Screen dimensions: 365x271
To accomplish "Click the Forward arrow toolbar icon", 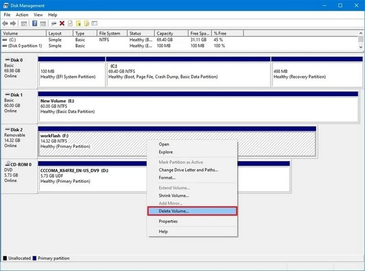I will point(13,23).
